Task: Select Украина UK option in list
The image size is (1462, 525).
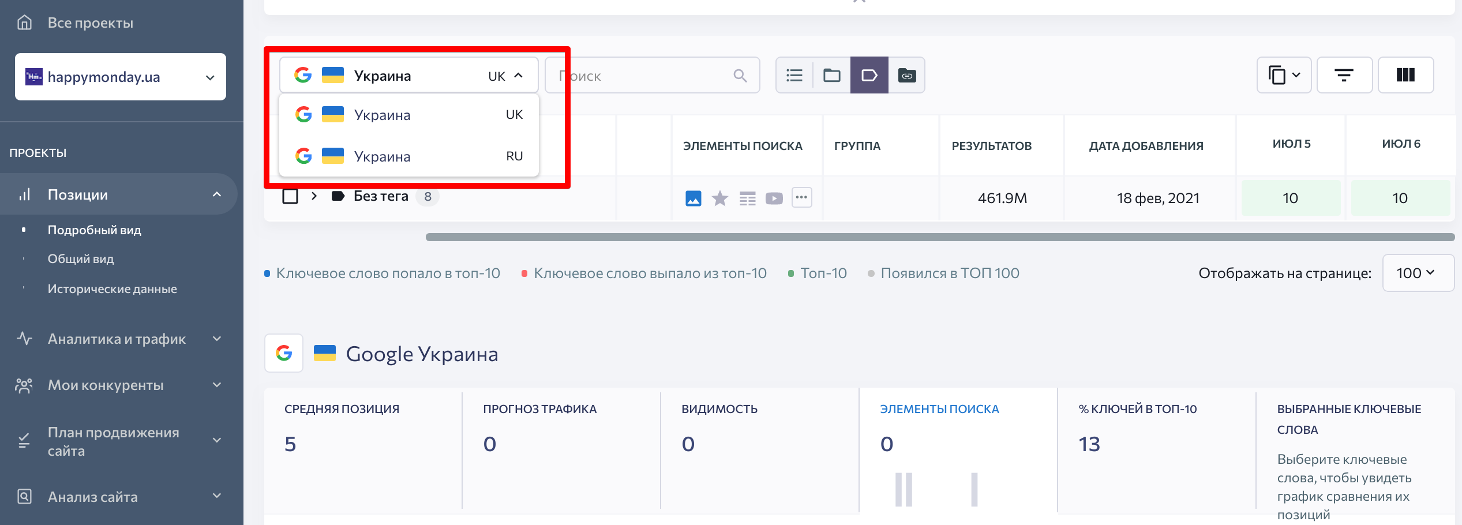Action: click(408, 115)
